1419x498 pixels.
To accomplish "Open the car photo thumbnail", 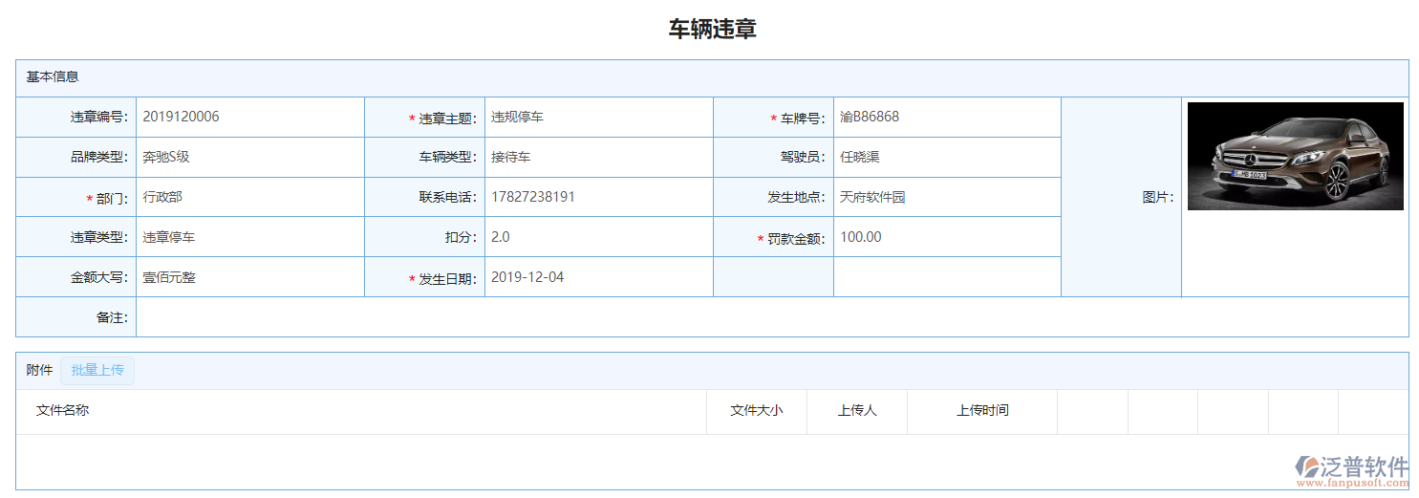I will pyautogui.click(x=1295, y=156).
